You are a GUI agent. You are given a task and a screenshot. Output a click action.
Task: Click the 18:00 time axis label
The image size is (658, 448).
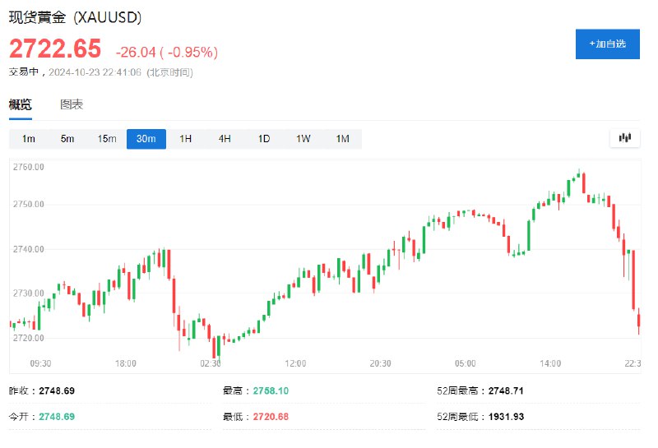[126, 363]
